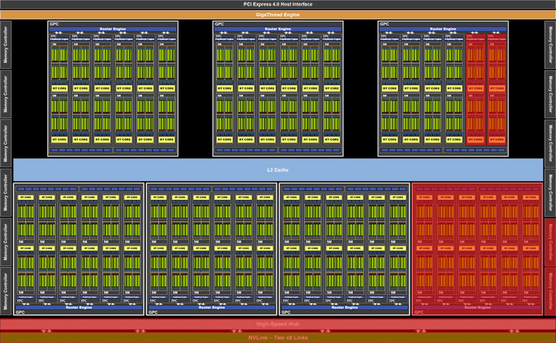The image size is (556, 343).
Task: Click the NVLink – Two x8 Links bar
Action: [278, 338]
